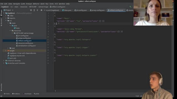This screenshot has height=99, width=177.
Task: Open the TODO tool window
Action: point(7,94)
